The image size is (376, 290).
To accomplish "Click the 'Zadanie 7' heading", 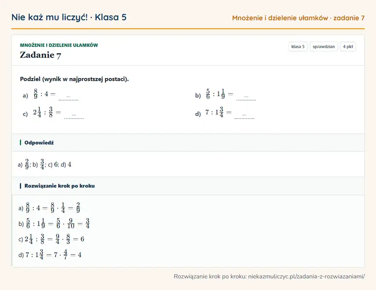I will (41, 55).
